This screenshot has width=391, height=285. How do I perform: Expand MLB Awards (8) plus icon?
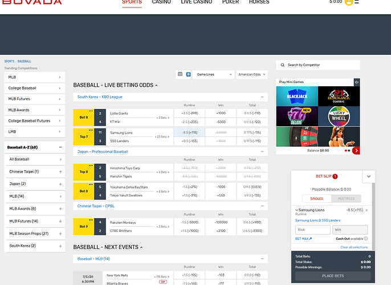coord(60,209)
